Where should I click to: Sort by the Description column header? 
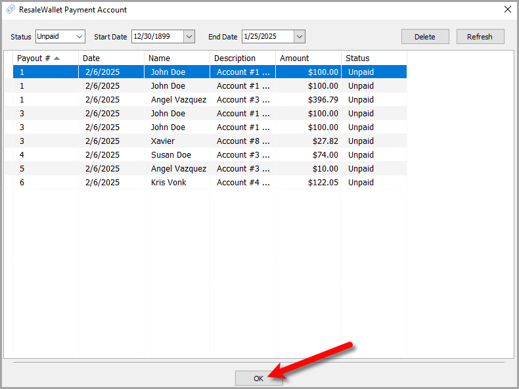tap(242, 58)
